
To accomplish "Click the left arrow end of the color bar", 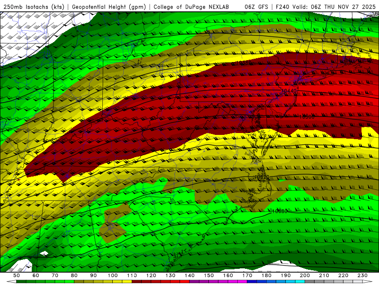I will coord(11,282).
